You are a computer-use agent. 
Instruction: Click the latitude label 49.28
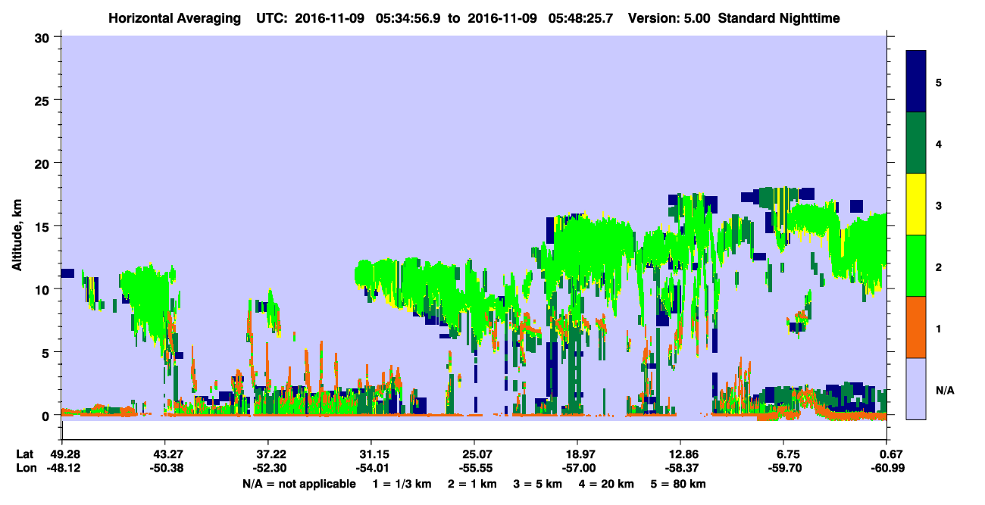pos(62,454)
